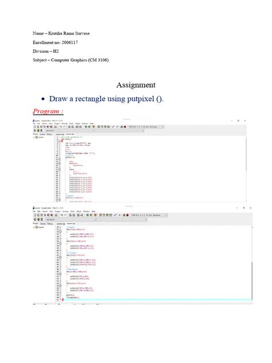272x363 pixels.
Task: Toggle the fold box beside the while loop in the first editor
Action: tap(60, 159)
